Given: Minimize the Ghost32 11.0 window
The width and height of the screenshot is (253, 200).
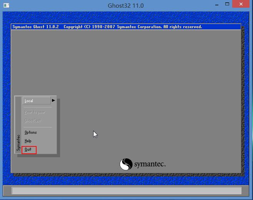Looking at the screenshot, I should [217, 5].
